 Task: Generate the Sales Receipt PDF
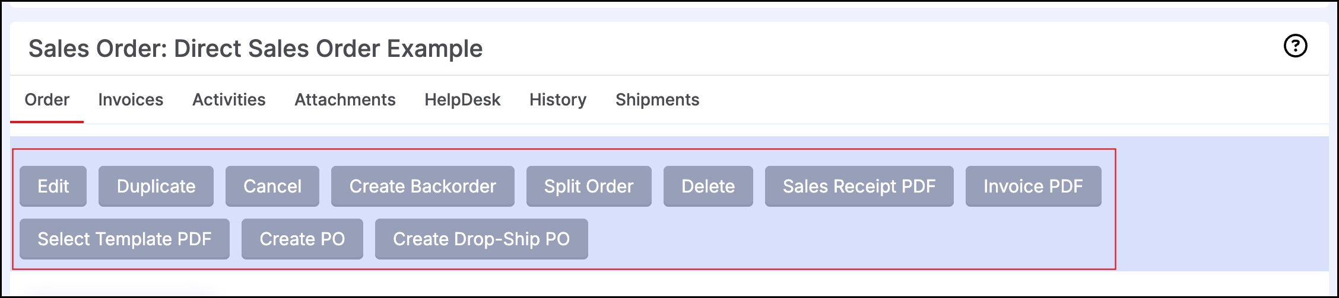point(859,186)
